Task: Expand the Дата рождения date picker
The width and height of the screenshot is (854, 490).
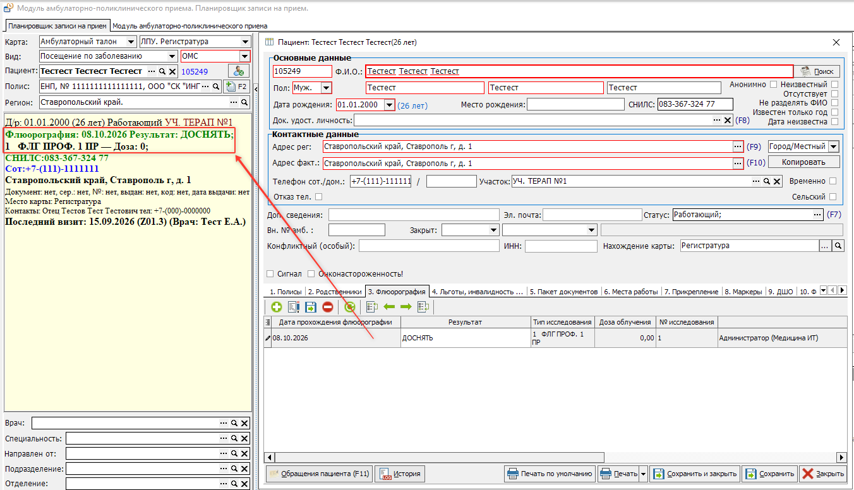Action: (x=389, y=105)
